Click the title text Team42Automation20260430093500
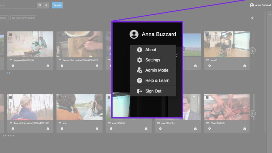This screenshot has height=153, width=272. tap(81, 60)
